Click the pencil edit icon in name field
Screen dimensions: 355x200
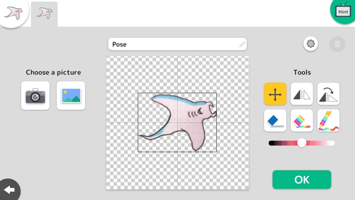(x=242, y=44)
